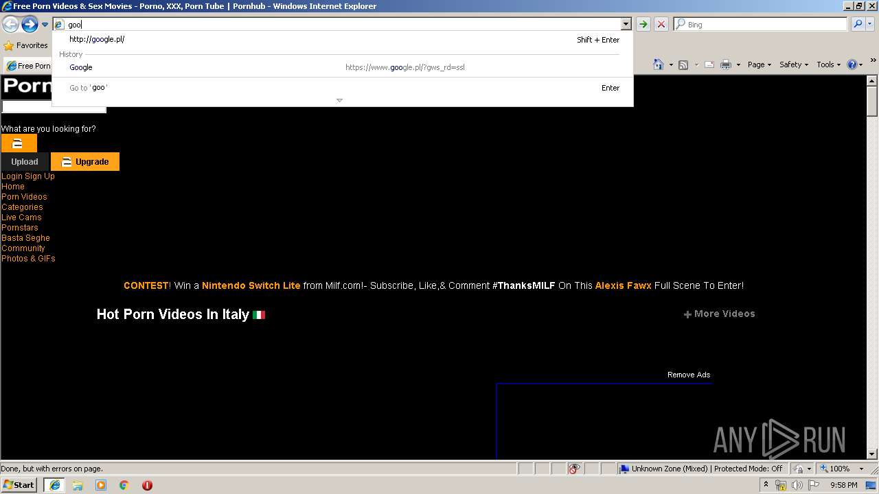Image resolution: width=879 pixels, height=494 pixels.
Task: Open the recent pages dropdown beside Forward
Action: click(45, 25)
